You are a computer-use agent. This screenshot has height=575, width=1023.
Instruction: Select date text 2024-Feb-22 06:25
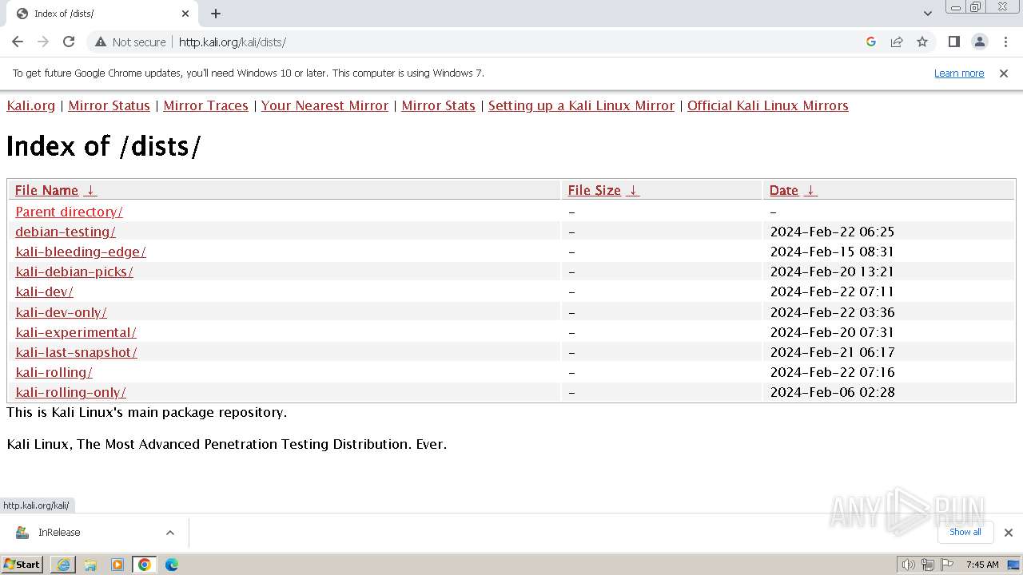832,232
